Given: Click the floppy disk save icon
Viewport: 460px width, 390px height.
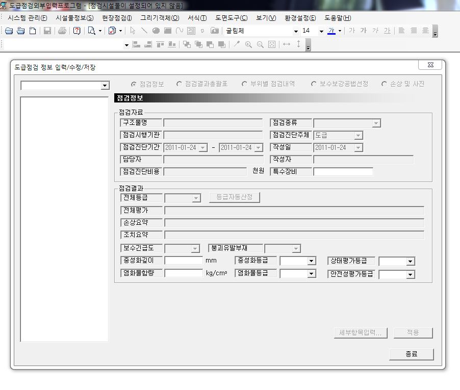Looking at the screenshot, I should [47, 31].
